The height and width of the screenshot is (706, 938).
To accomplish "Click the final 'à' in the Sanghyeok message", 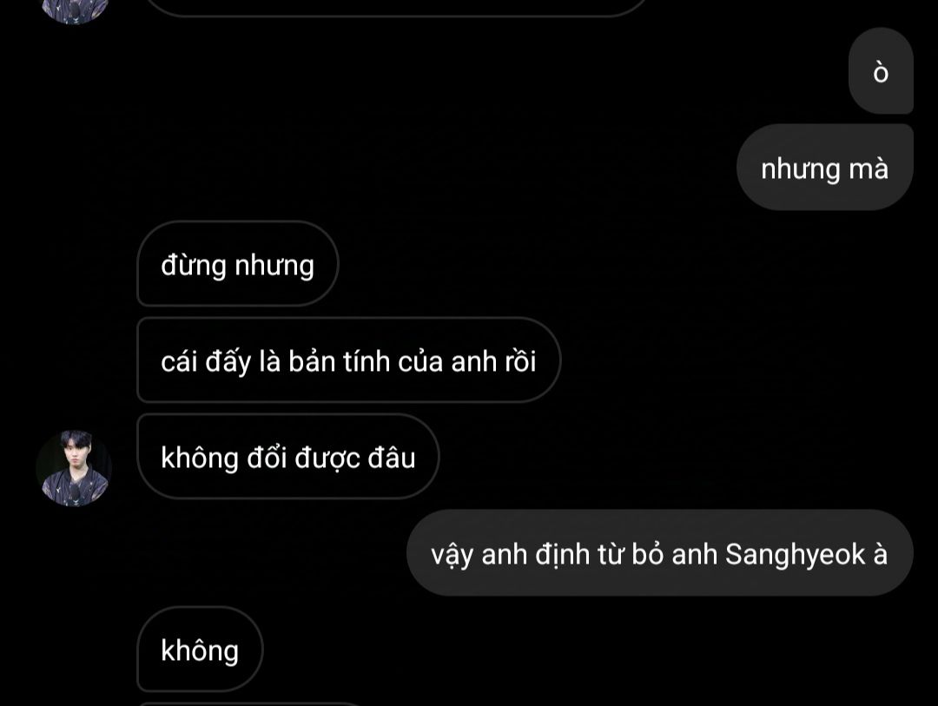I will pos(881,554).
